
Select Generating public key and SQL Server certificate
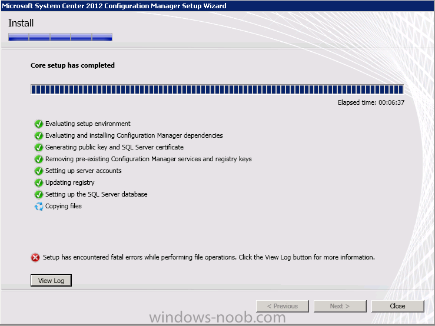tap(114, 147)
